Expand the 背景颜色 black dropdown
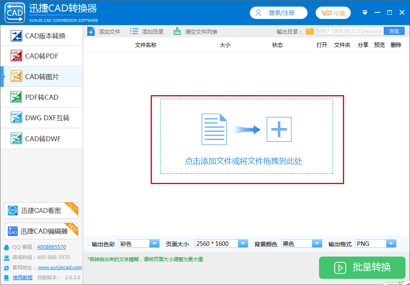The width and height of the screenshot is (410, 285). point(317,244)
